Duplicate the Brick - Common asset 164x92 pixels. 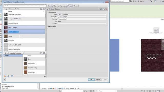[104, 9]
